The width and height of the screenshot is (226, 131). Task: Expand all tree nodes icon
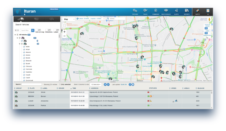(x=16, y=30)
